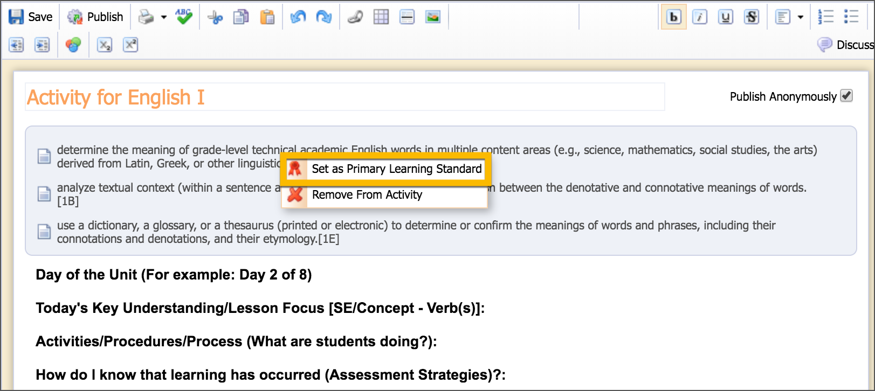Screen dimensions: 875x391
Task: Insert a hyperlink using the link icon
Action: 355,17
